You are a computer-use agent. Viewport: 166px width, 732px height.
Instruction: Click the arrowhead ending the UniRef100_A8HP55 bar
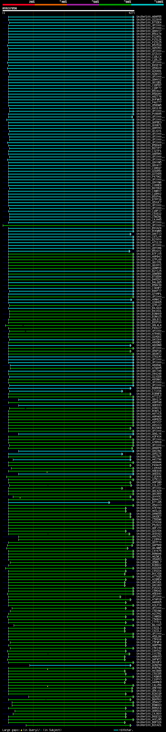coord(134,17)
